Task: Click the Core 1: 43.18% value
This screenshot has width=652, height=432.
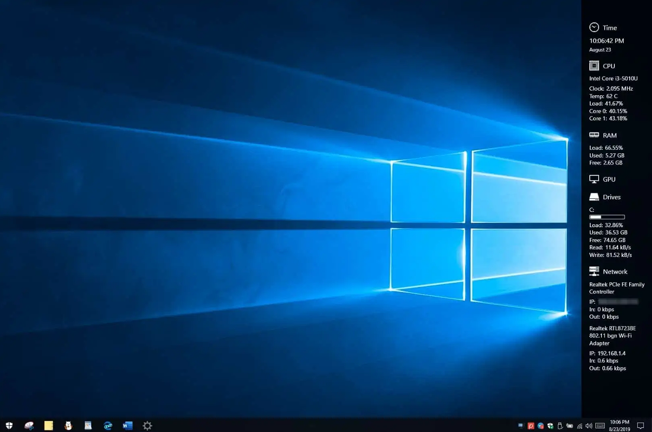Action: pyautogui.click(x=608, y=118)
